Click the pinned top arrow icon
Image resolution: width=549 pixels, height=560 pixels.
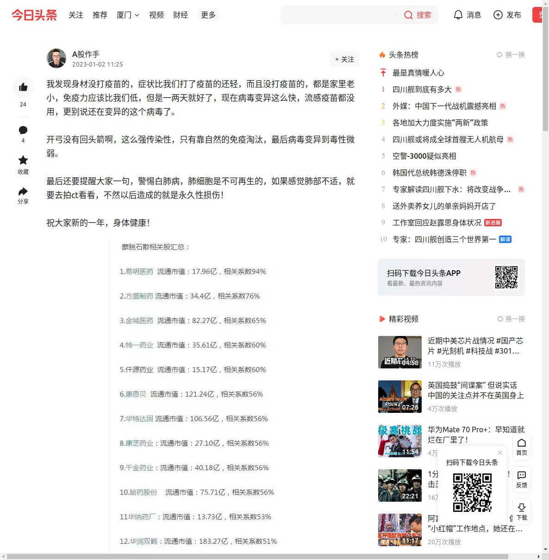[383, 73]
